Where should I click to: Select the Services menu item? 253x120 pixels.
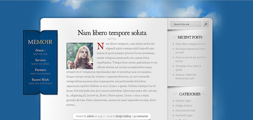(x=40, y=60)
